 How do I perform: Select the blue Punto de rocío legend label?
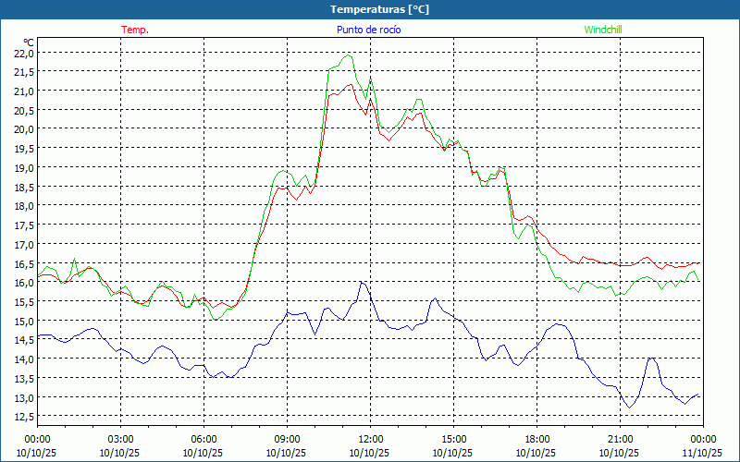pos(368,30)
